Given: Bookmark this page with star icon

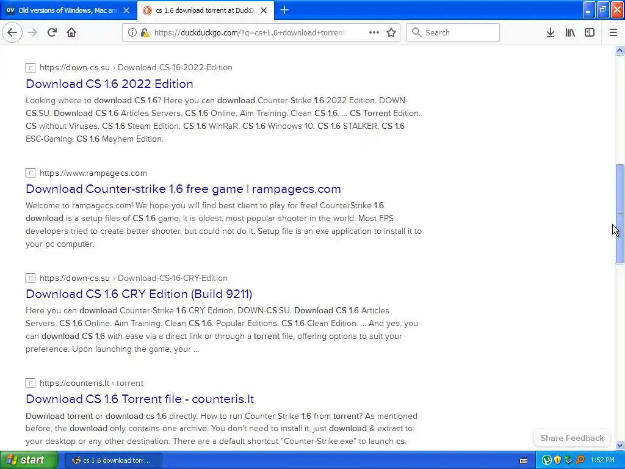Looking at the screenshot, I should (x=391, y=33).
